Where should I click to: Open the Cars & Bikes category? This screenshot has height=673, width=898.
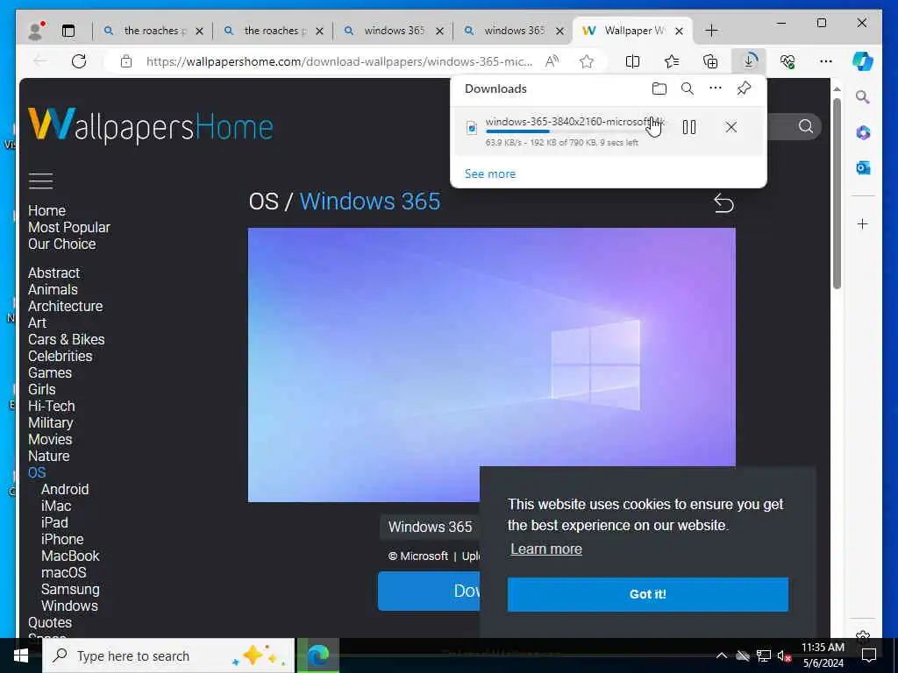tap(67, 339)
